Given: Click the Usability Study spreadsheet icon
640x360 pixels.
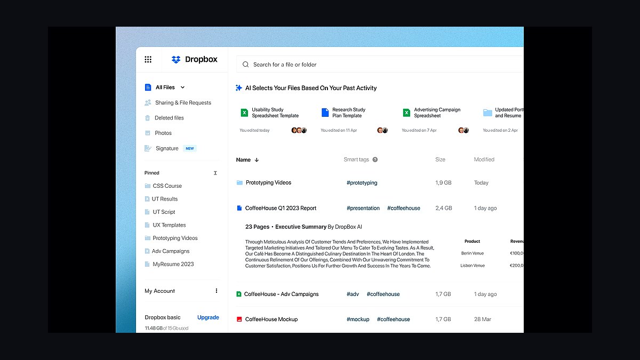Looking at the screenshot, I should coord(244,113).
